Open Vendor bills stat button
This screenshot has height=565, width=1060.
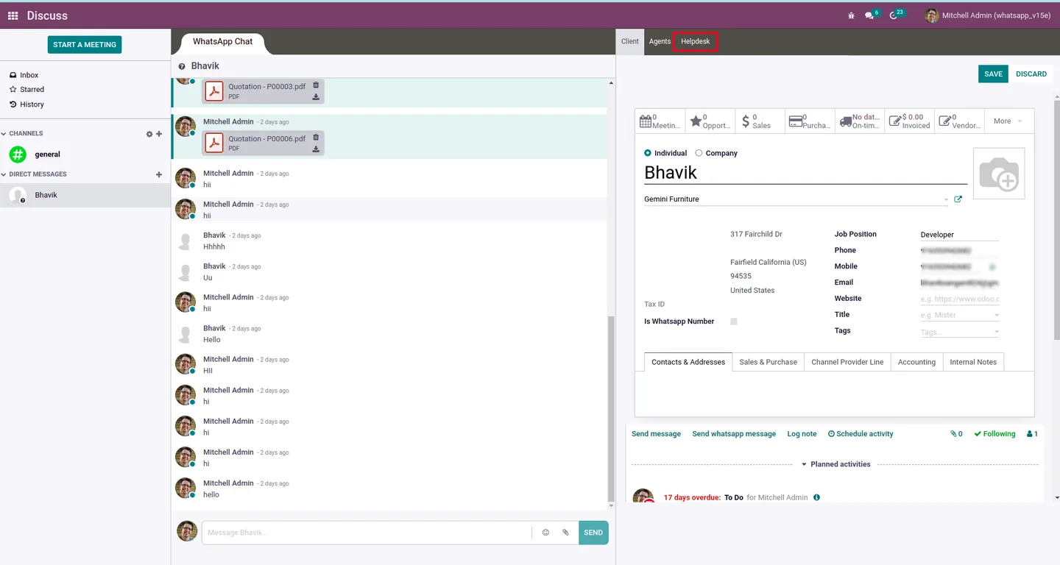tap(960, 121)
